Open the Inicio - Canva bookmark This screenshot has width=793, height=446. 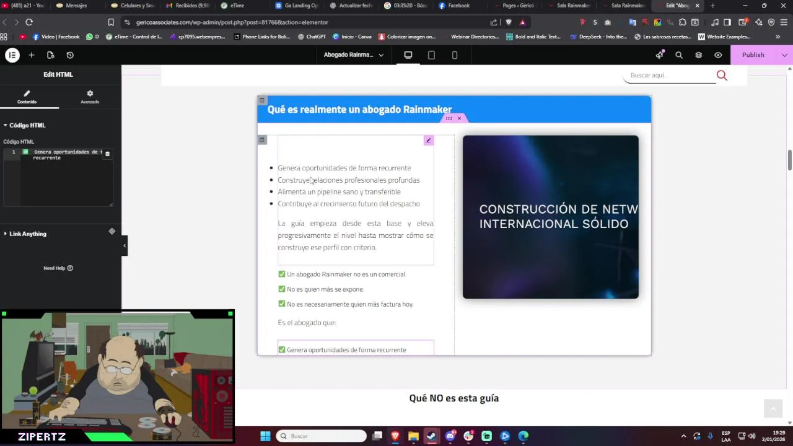pos(352,37)
